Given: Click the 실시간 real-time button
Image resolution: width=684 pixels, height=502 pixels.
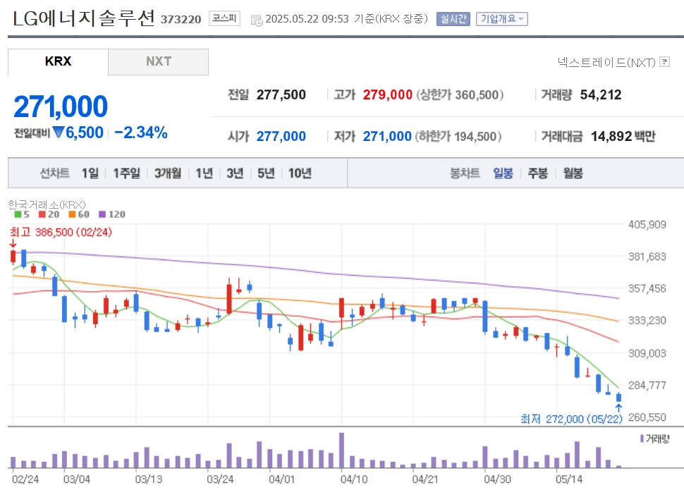Looking at the screenshot, I should pyautogui.click(x=453, y=19).
